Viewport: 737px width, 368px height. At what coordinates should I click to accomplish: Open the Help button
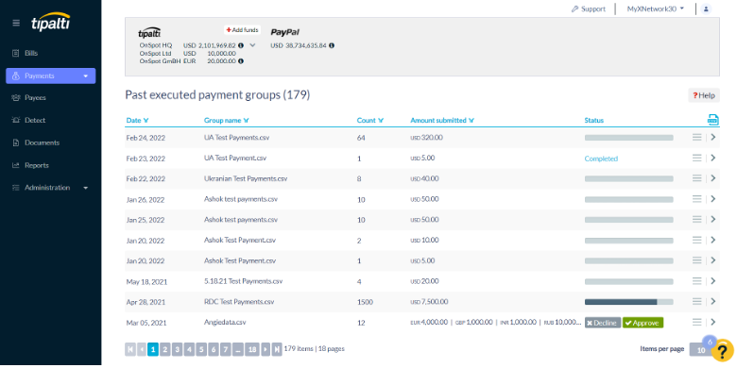[x=704, y=95]
